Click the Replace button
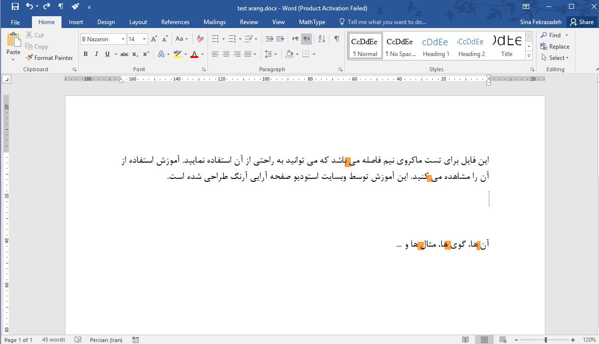The width and height of the screenshot is (599, 344). coord(555,47)
